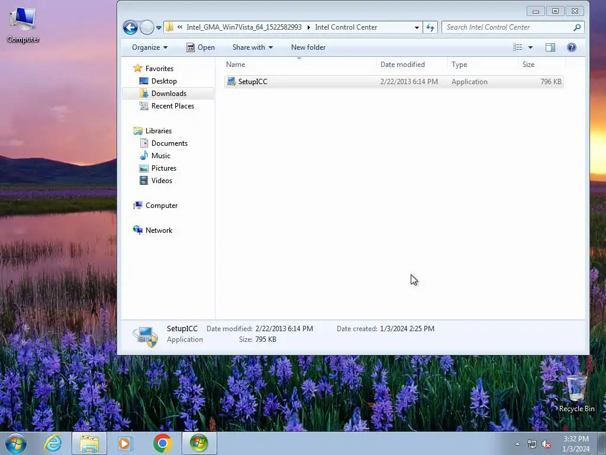Open Pictures library

pos(164,168)
